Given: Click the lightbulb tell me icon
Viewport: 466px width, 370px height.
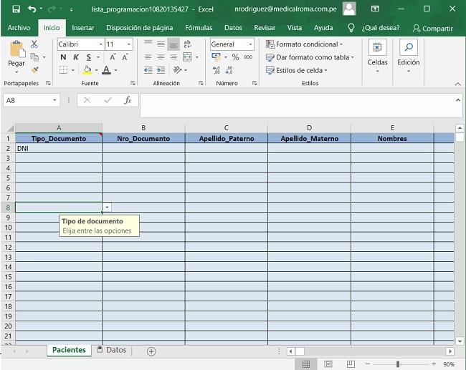Looking at the screenshot, I should (x=351, y=28).
